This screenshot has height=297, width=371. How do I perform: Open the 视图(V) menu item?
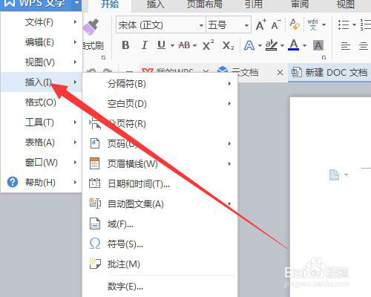[42, 62]
